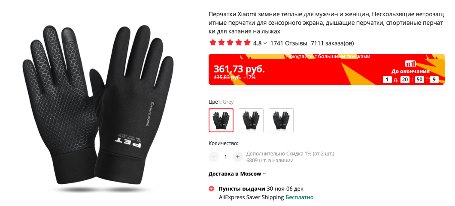
Task: Expand the 4.8 rating dropdown chevron
Action: [x=265, y=43]
